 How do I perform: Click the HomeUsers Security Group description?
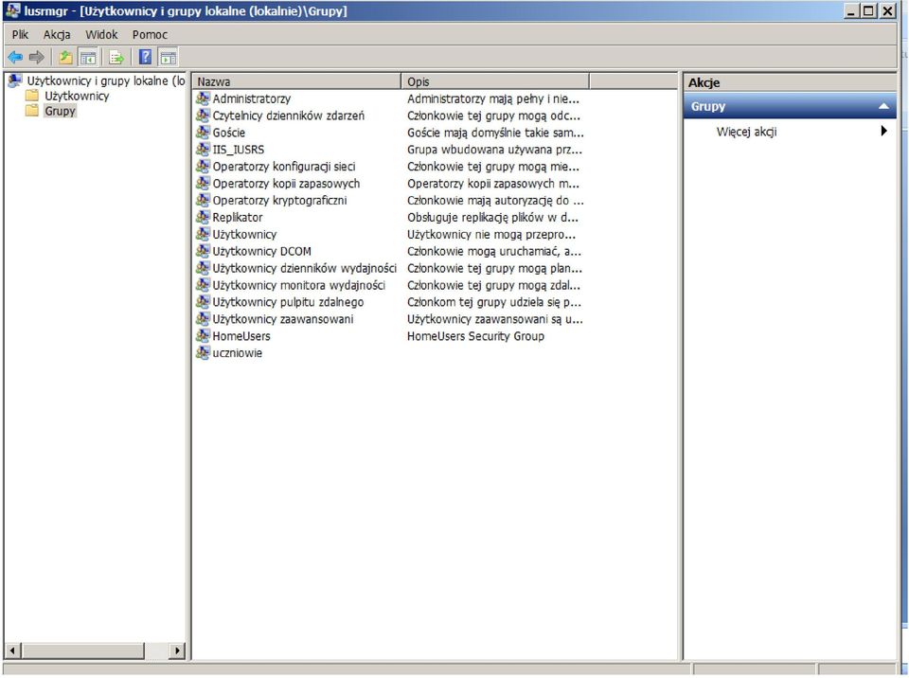pyautogui.click(x=475, y=336)
